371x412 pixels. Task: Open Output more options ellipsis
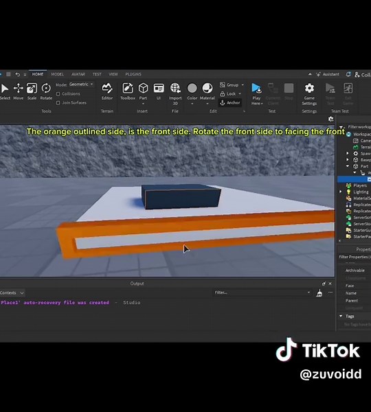[x=330, y=293]
